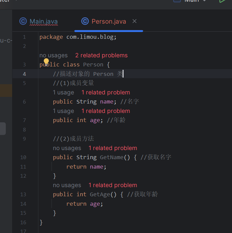Click the class icon on Person.java tab
The width and height of the screenshot is (232, 233).
pos(85,21)
